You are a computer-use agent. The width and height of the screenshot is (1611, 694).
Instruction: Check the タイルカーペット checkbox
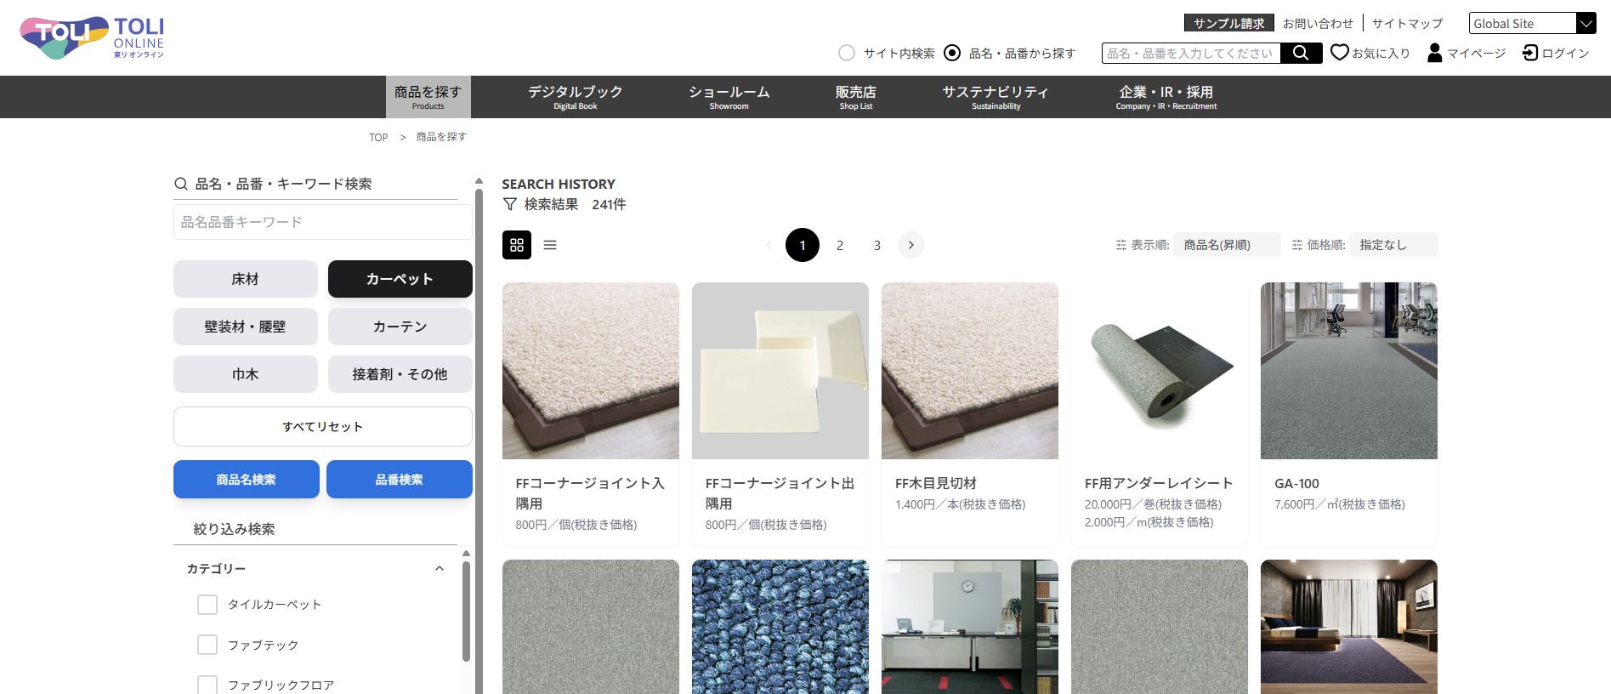207,605
